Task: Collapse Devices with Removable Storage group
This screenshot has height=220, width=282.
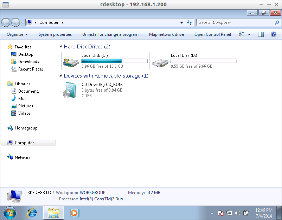Action: (x=60, y=76)
